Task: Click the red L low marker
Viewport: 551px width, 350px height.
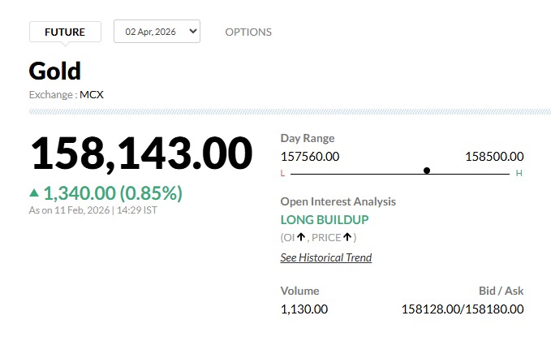Action: [x=282, y=173]
